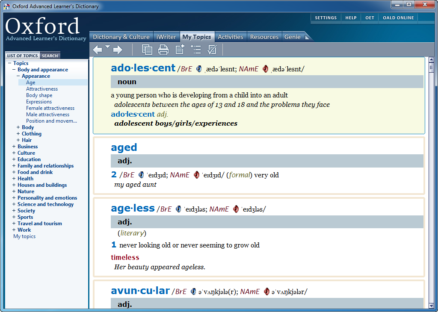Switch to the SEARCH tab in the side panel
438x312 pixels.
point(50,56)
